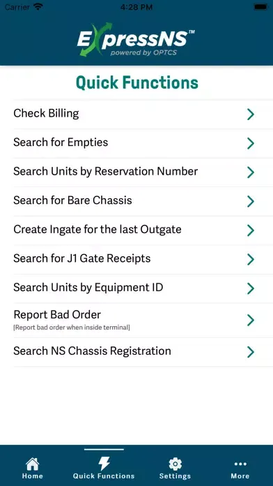
Task: Tap the Wi-Fi icon in status bar
Action: 38,7
